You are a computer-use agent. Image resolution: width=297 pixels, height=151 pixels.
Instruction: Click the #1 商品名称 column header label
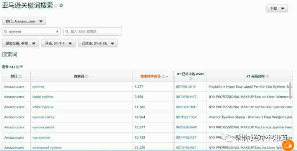point(255,77)
